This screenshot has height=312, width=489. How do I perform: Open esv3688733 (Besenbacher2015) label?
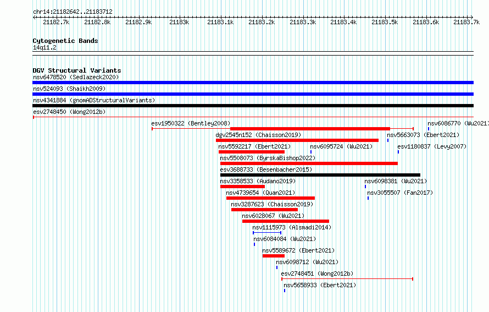[266, 169]
